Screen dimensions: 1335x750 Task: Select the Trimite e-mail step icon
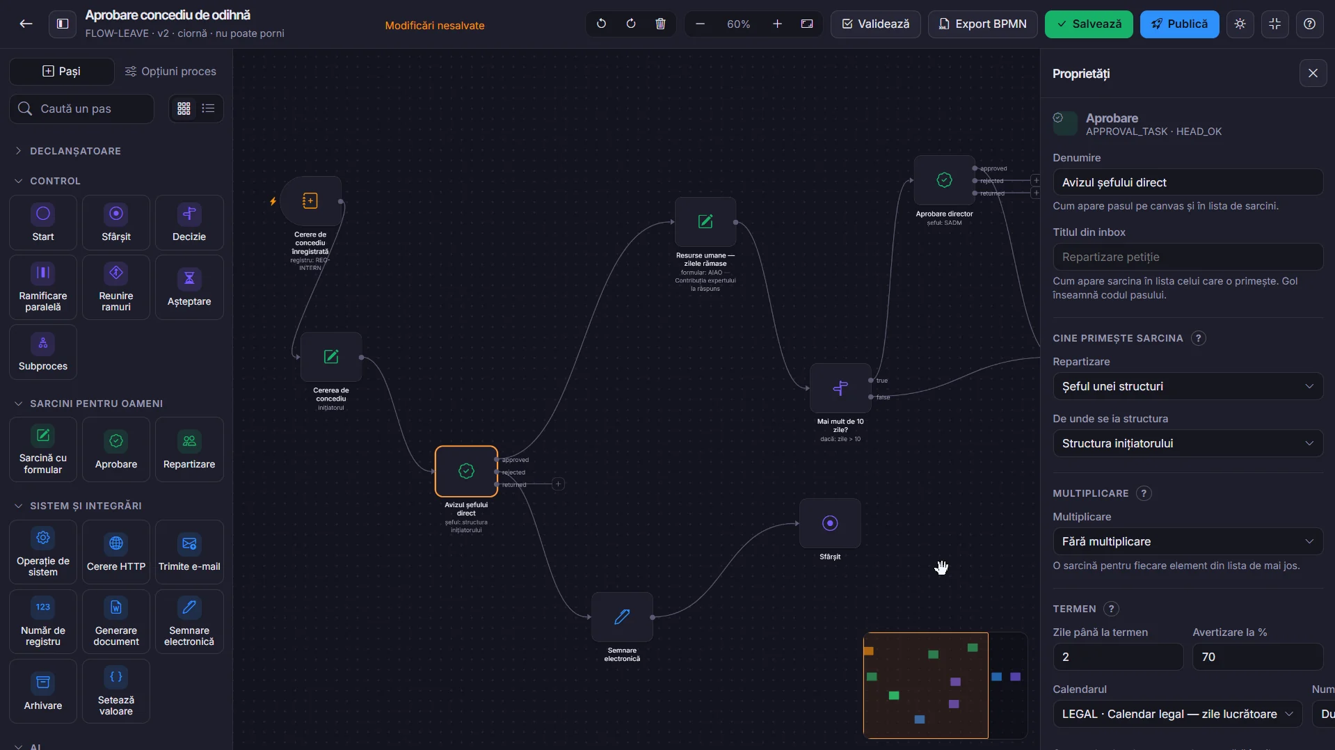point(189,552)
